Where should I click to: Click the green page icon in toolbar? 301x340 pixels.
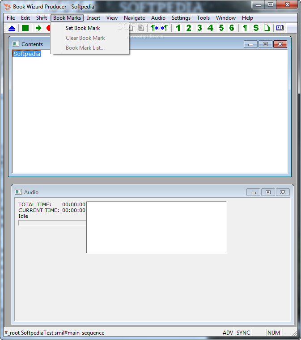[x=267, y=28]
